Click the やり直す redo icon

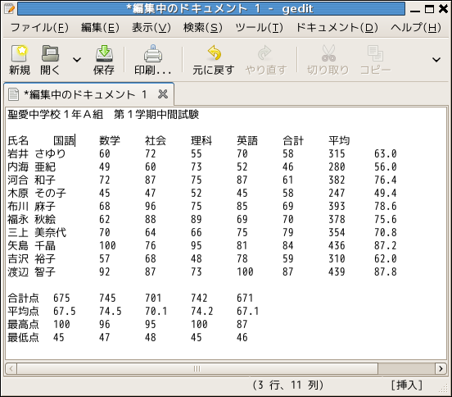point(264,52)
